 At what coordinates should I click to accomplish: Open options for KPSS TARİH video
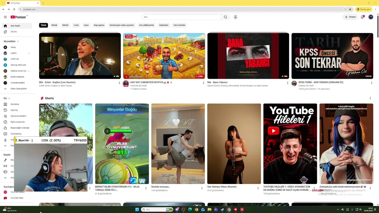(372, 83)
